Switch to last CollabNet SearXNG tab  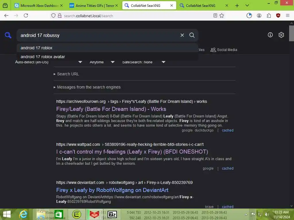(x=204, y=6)
